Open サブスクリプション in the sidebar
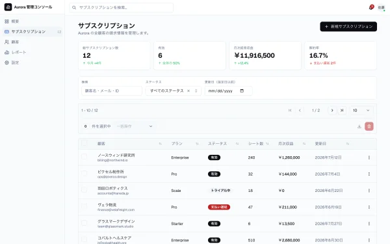The image size is (390, 244). (32, 32)
